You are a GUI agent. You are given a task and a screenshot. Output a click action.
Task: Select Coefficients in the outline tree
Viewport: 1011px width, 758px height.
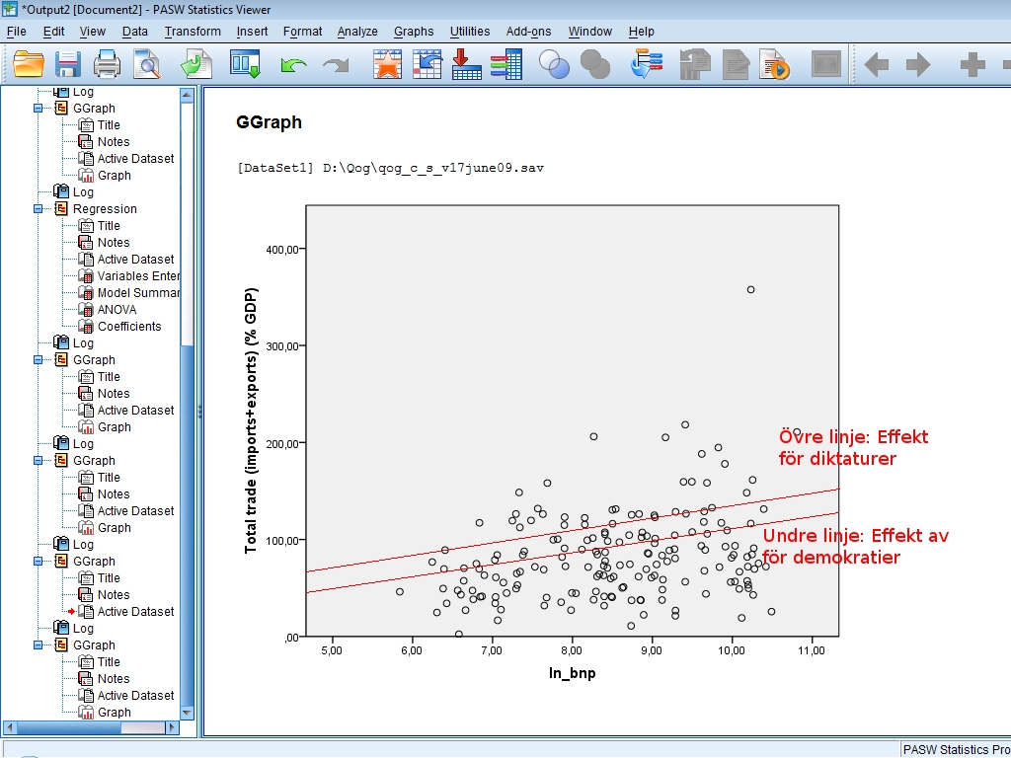128,327
